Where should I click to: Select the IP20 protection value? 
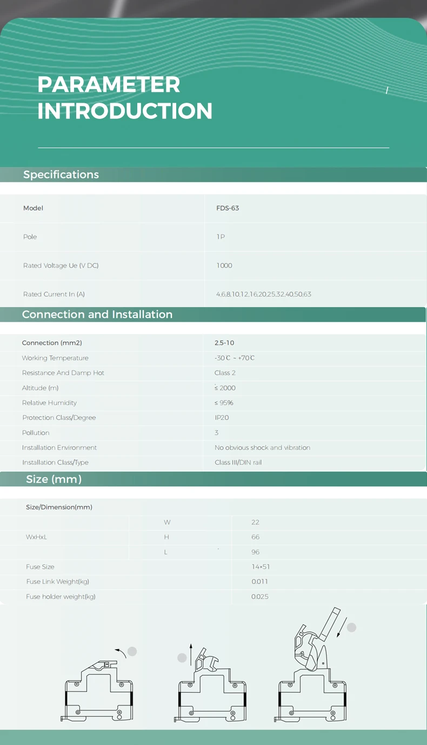click(x=222, y=418)
